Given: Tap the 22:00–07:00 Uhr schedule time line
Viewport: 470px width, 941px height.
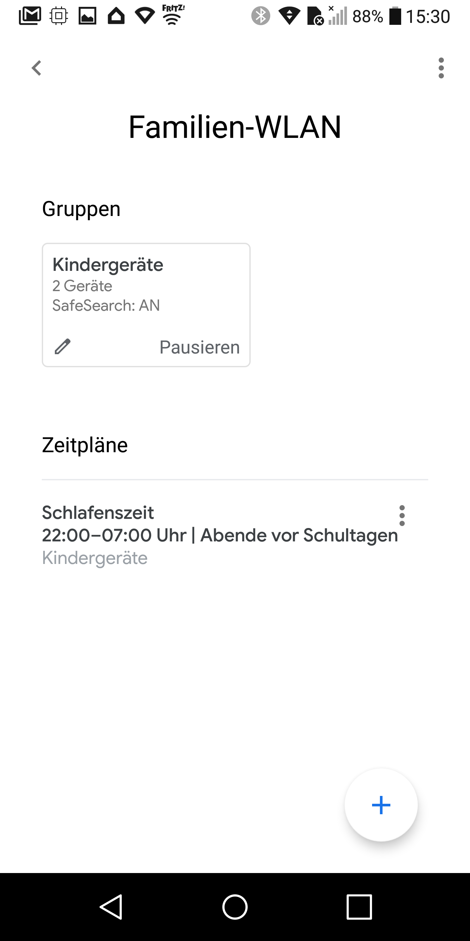Looking at the screenshot, I should (220, 535).
